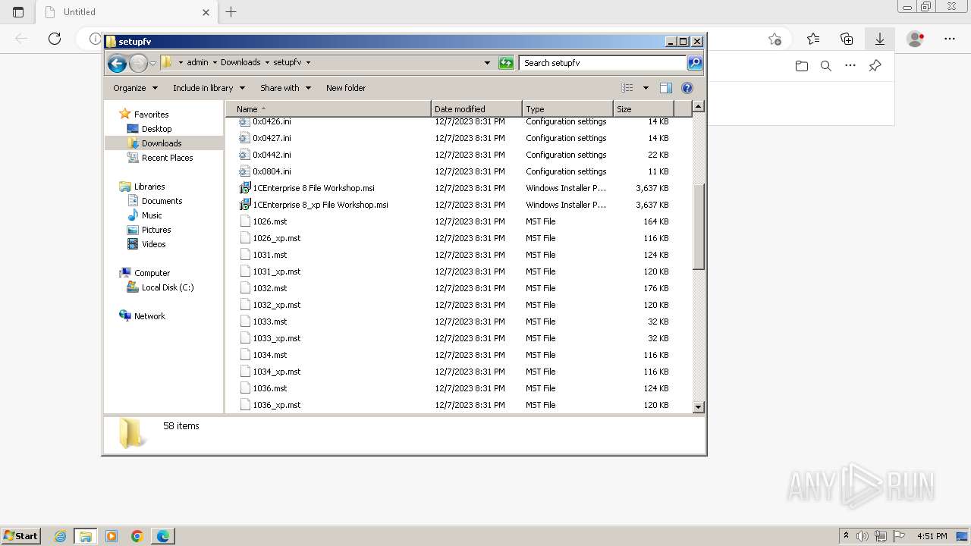Viewport: 971px width, 546px height.
Task: Select the 1033.mst file icon
Action: (x=244, y=322)
